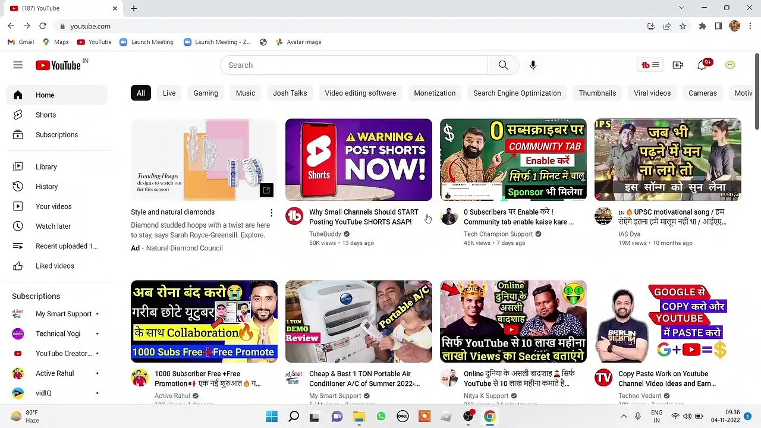Select the Viral videos chip
The image size is (761, 428).
(x=652, y=93)
